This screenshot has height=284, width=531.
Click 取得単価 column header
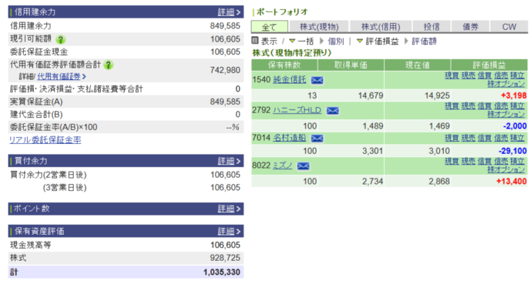pos(351,65)
